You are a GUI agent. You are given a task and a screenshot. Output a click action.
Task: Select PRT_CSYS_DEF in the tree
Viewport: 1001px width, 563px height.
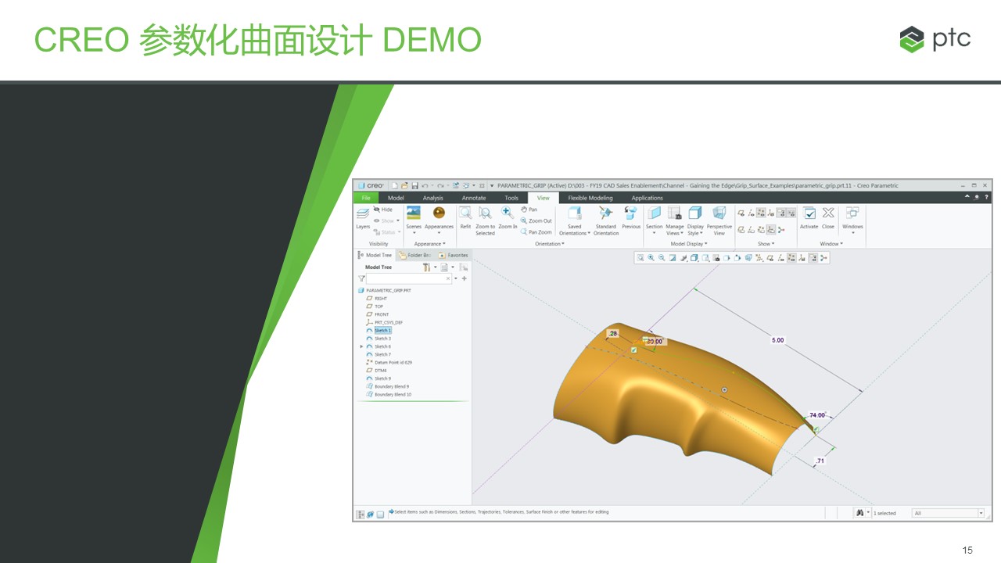(388, 322)
